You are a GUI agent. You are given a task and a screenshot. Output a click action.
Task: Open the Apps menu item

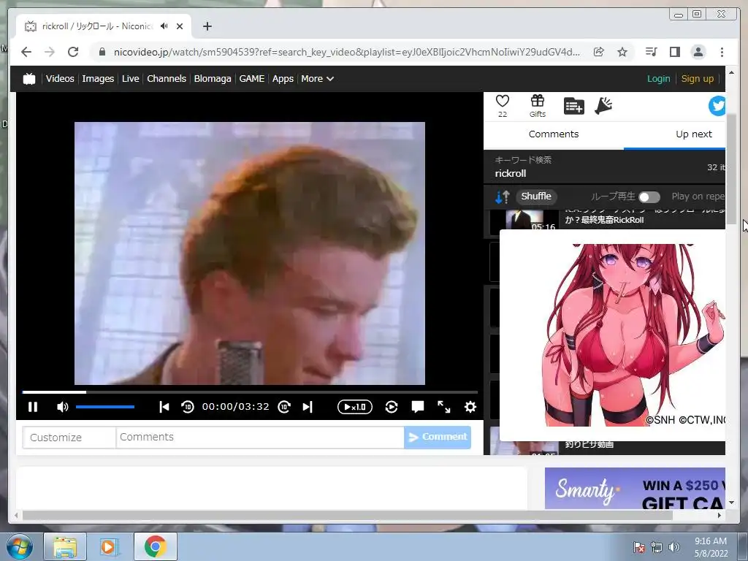point(283,79)
